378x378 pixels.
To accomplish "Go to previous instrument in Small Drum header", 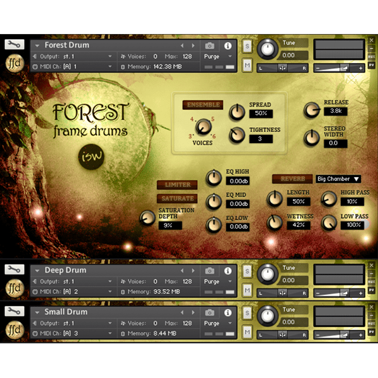I will click(x=182, y=312).
